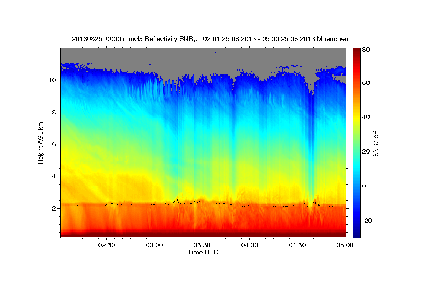The image size is (428, 285).
Task: Click the colorbar value label 60
Action: pos(366,83)
